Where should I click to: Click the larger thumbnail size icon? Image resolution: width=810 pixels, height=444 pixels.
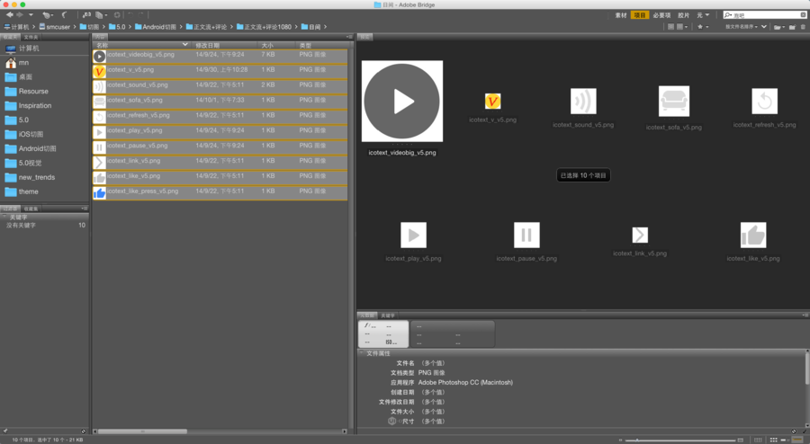click(x=741, y=440)
